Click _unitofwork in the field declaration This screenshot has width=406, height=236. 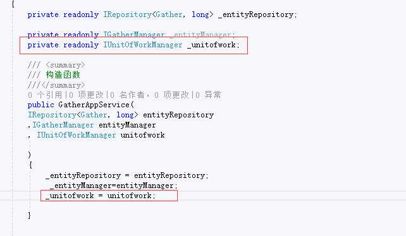[211, 45]
